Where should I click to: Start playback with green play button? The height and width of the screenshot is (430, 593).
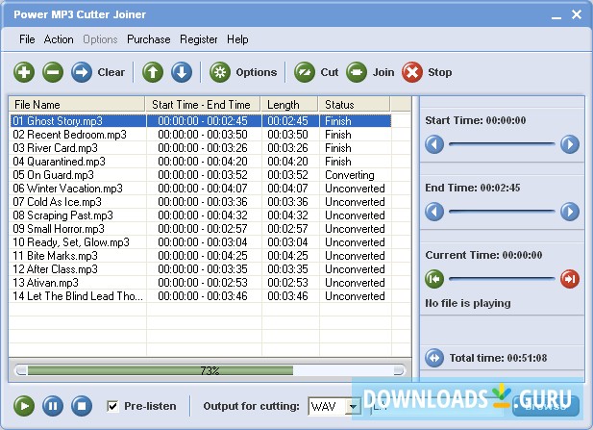coord(24,406)
